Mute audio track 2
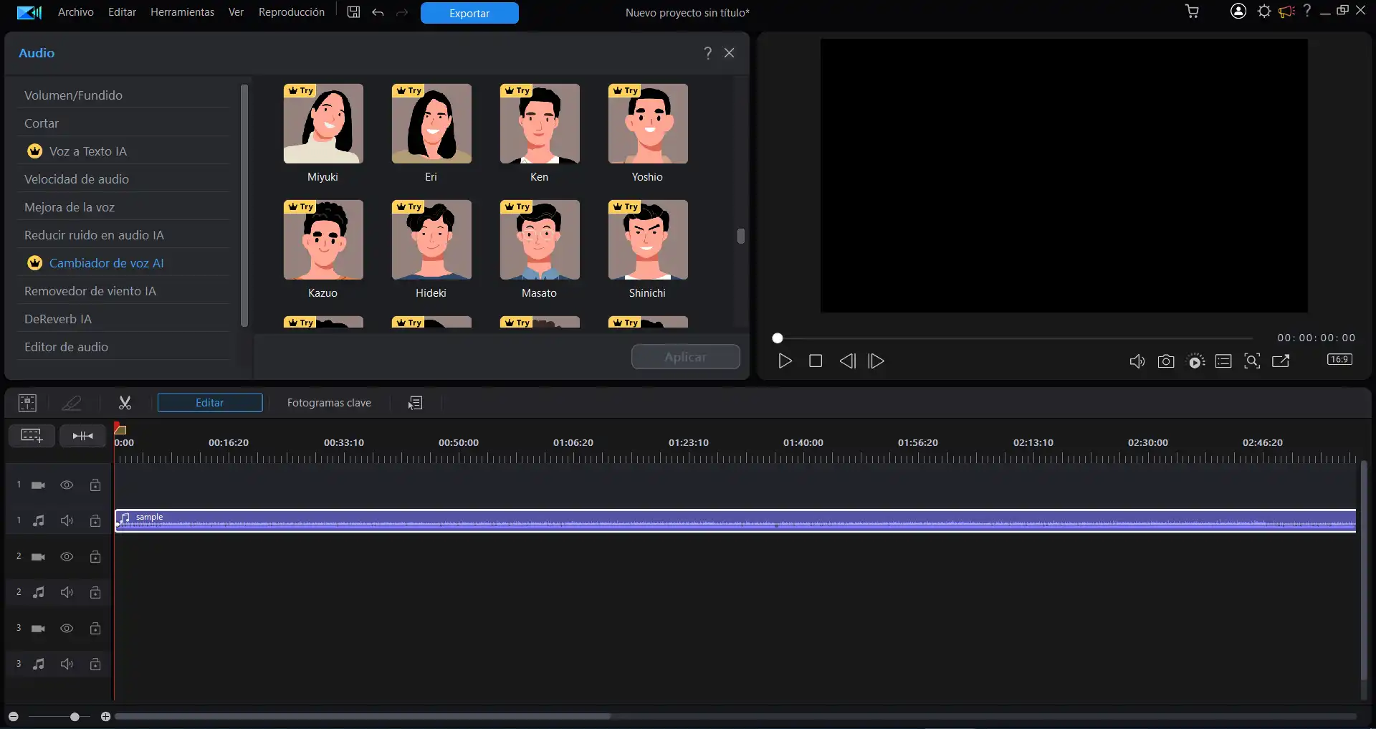The image size is (1376, 729). pyautogui.click(x=67, y=592)
